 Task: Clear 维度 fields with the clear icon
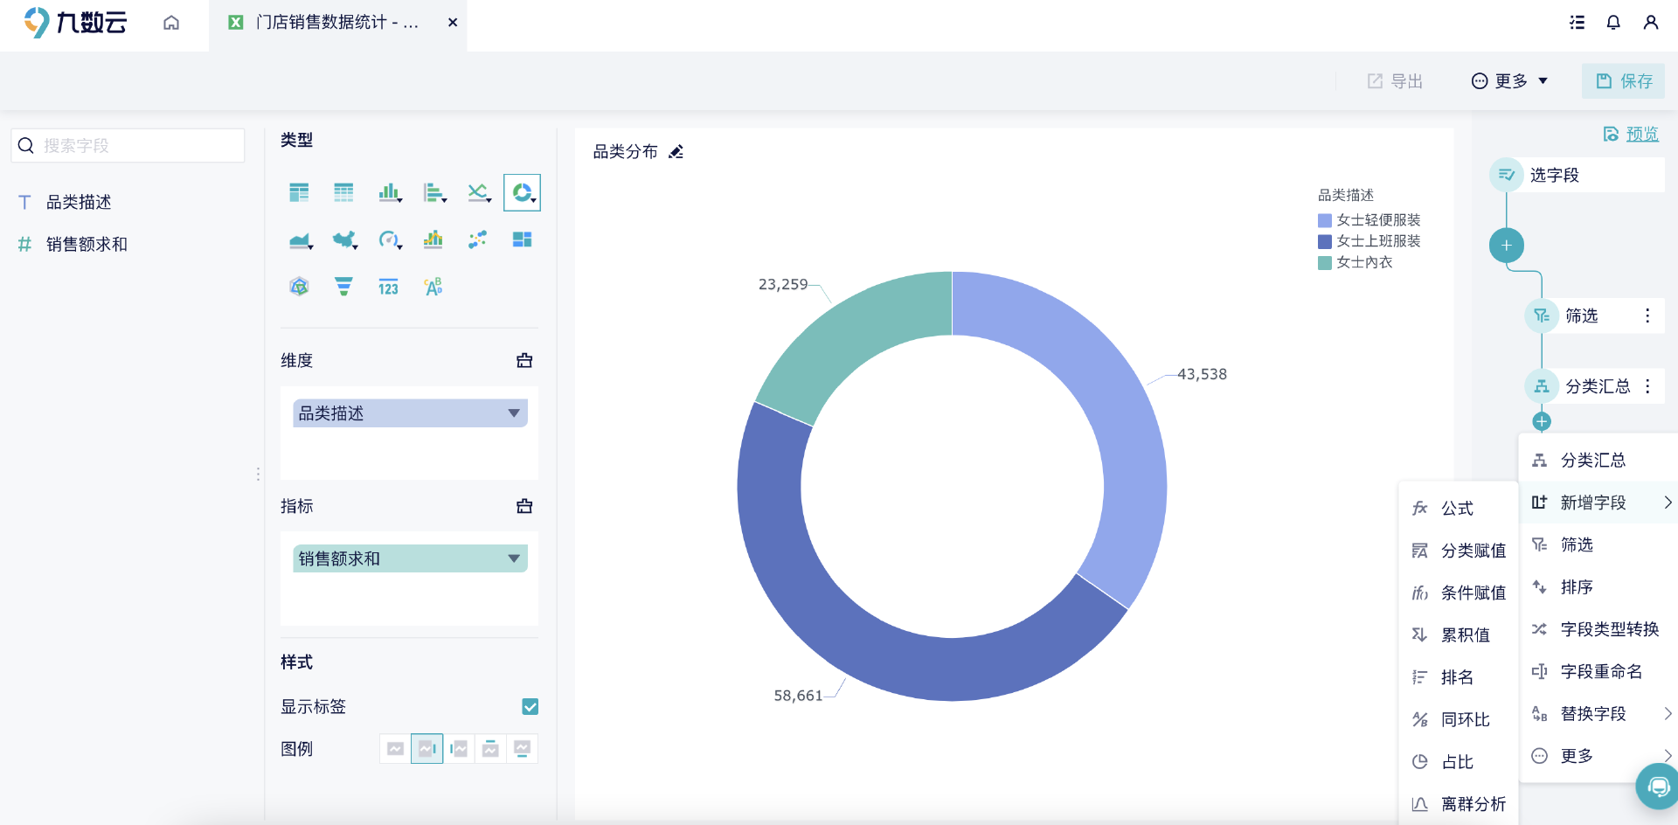coord(524,360)
